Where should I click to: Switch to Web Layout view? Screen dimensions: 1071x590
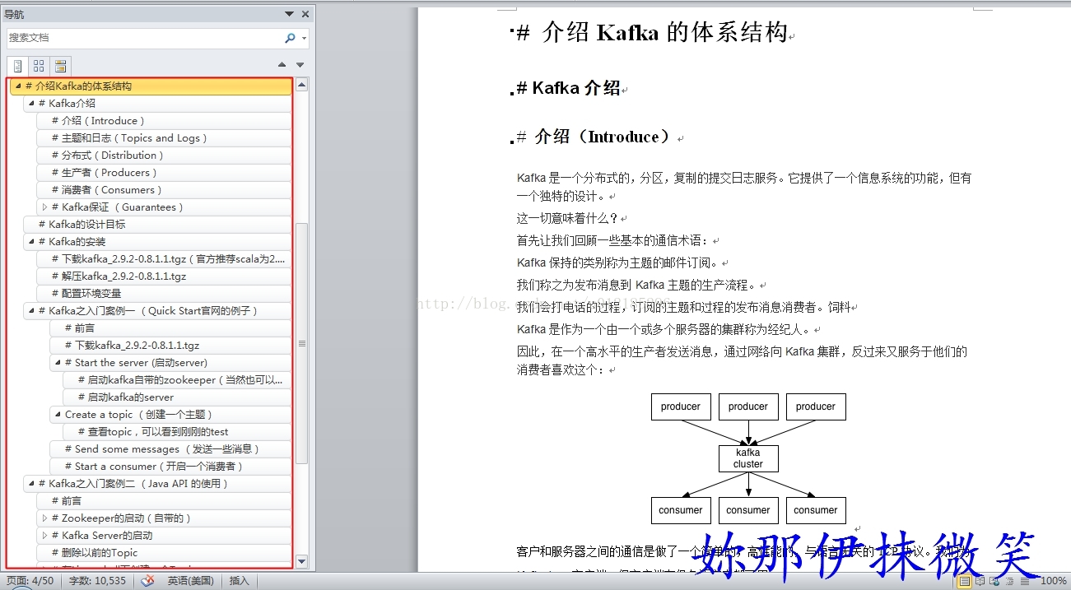pos(993,581)
